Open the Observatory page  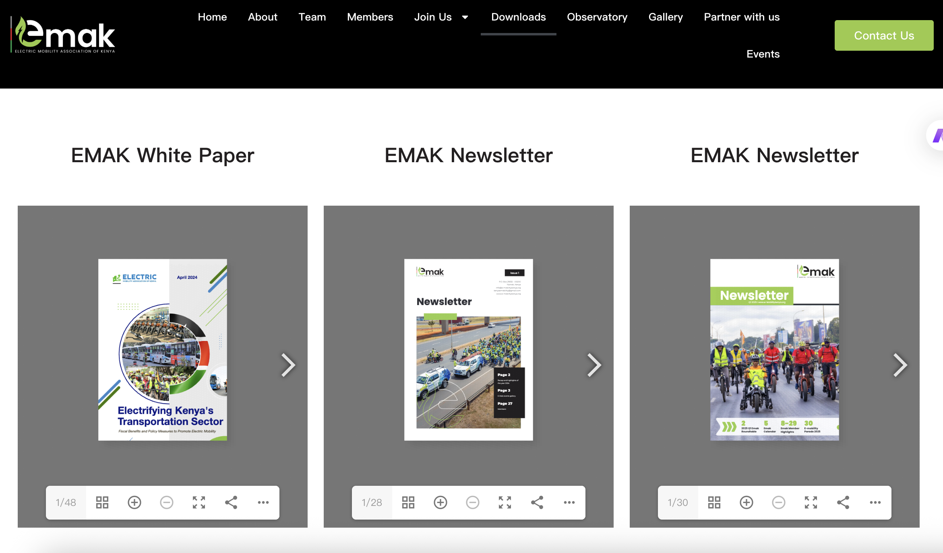pos(597,17)
